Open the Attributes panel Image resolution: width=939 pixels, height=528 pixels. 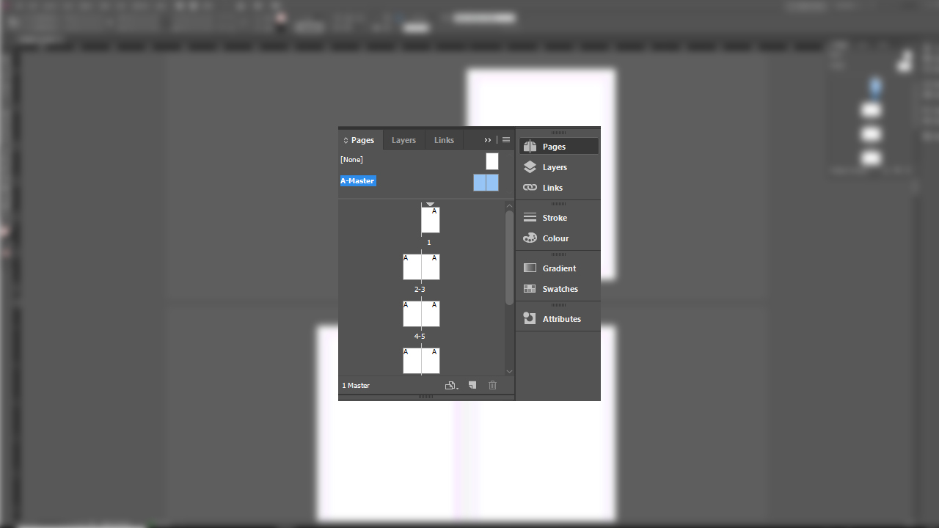click(x=558, y=319)
